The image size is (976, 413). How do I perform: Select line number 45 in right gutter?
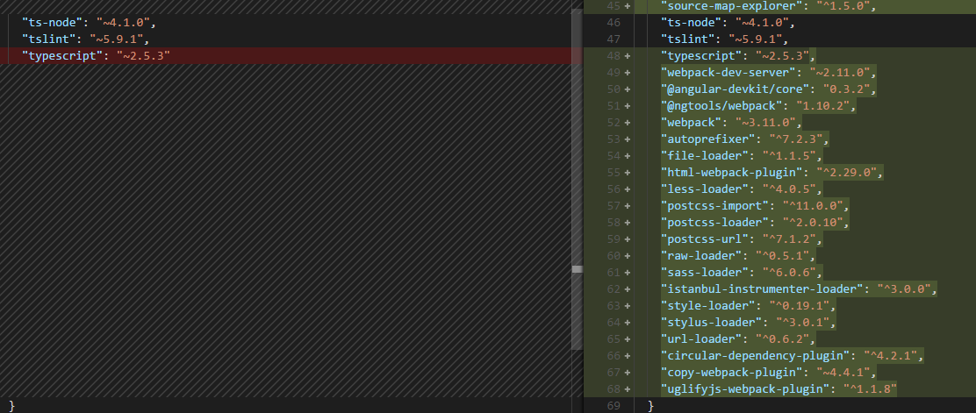click(613, 6)
